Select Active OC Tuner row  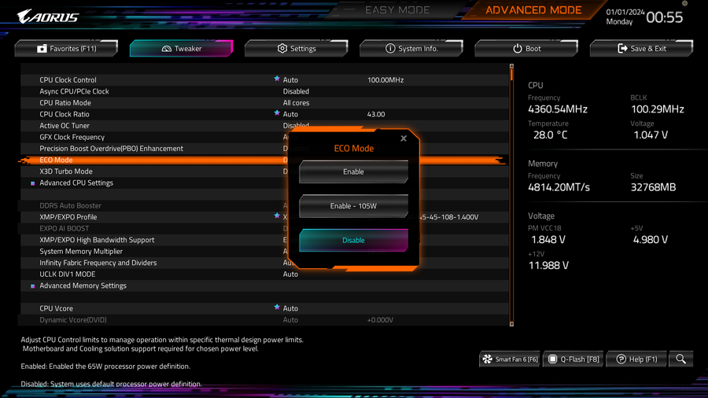coord(264,125)
